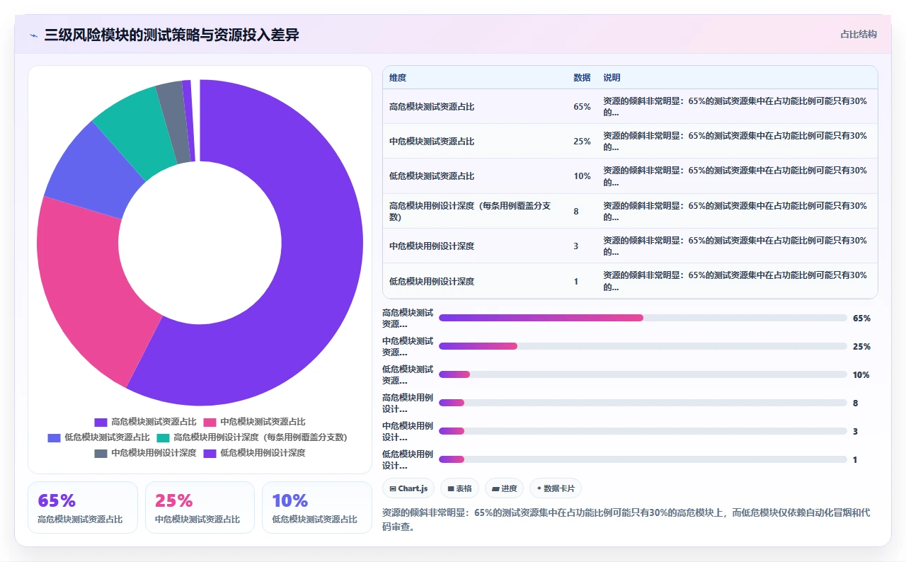Click the 10% value in the table

(x=582, y=176)
